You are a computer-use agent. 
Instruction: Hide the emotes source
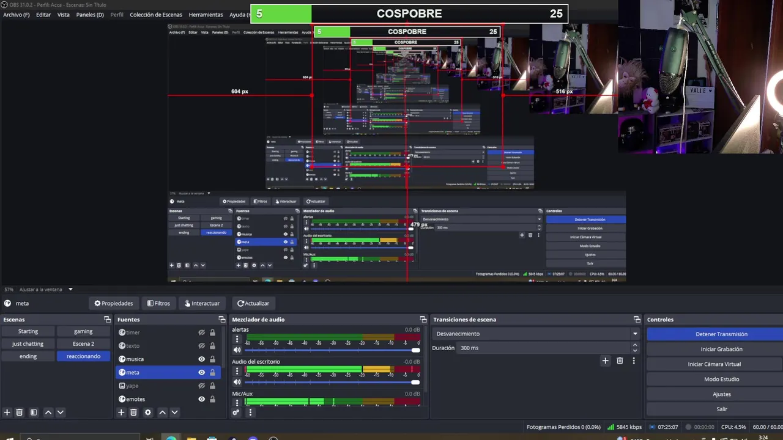pyautogui.click(x=201, y=399)
